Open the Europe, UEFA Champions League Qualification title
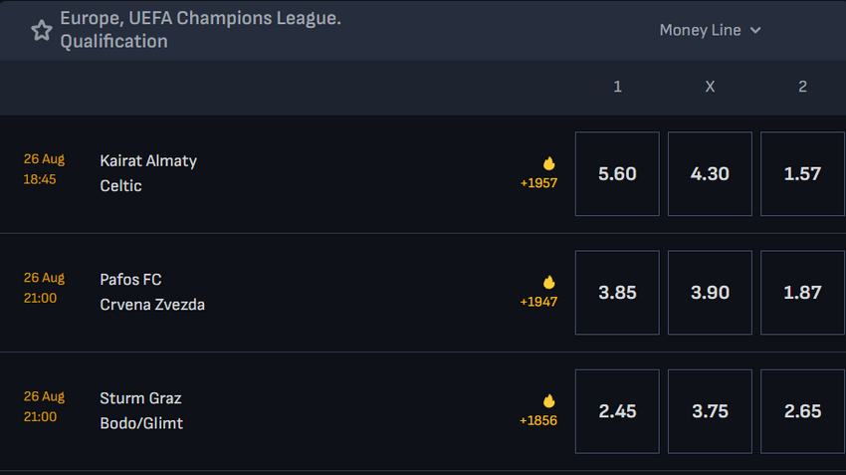 point(201,30)
